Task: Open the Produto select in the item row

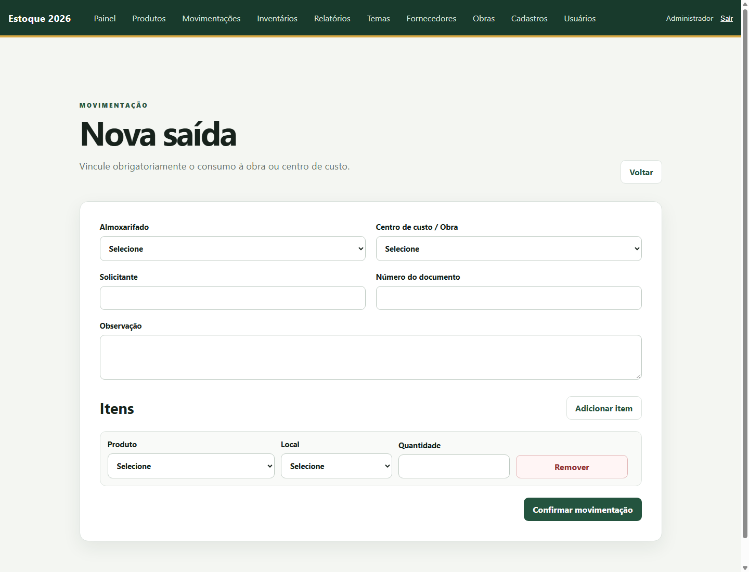Action: (191, 466)
